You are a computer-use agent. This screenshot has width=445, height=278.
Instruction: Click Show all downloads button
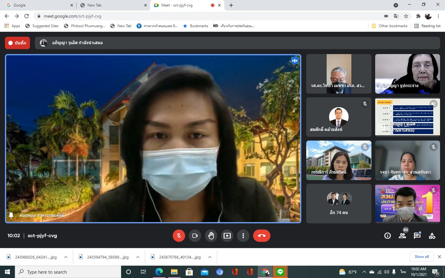click(422, 257)
